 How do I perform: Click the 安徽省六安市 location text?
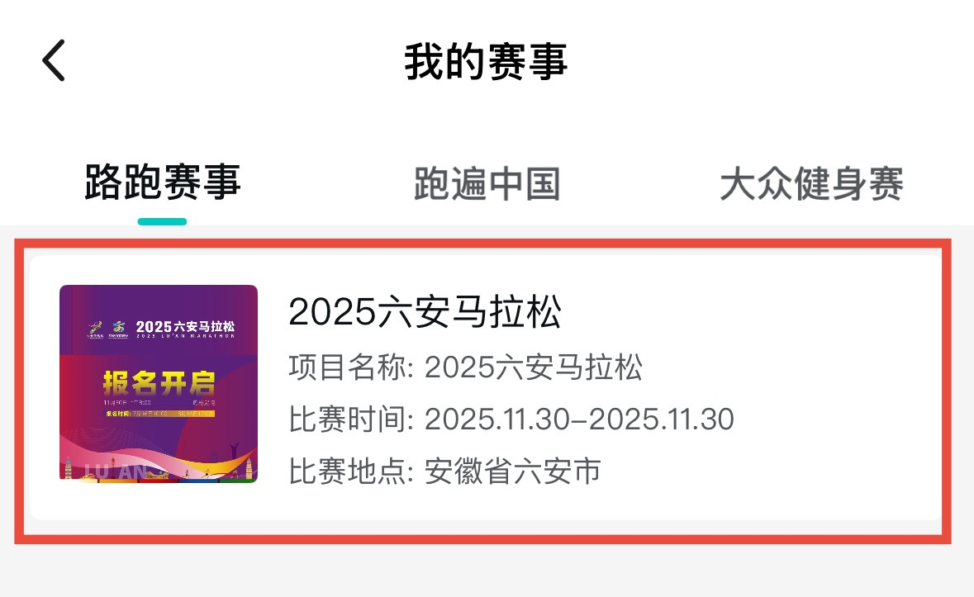click(513, 471)
